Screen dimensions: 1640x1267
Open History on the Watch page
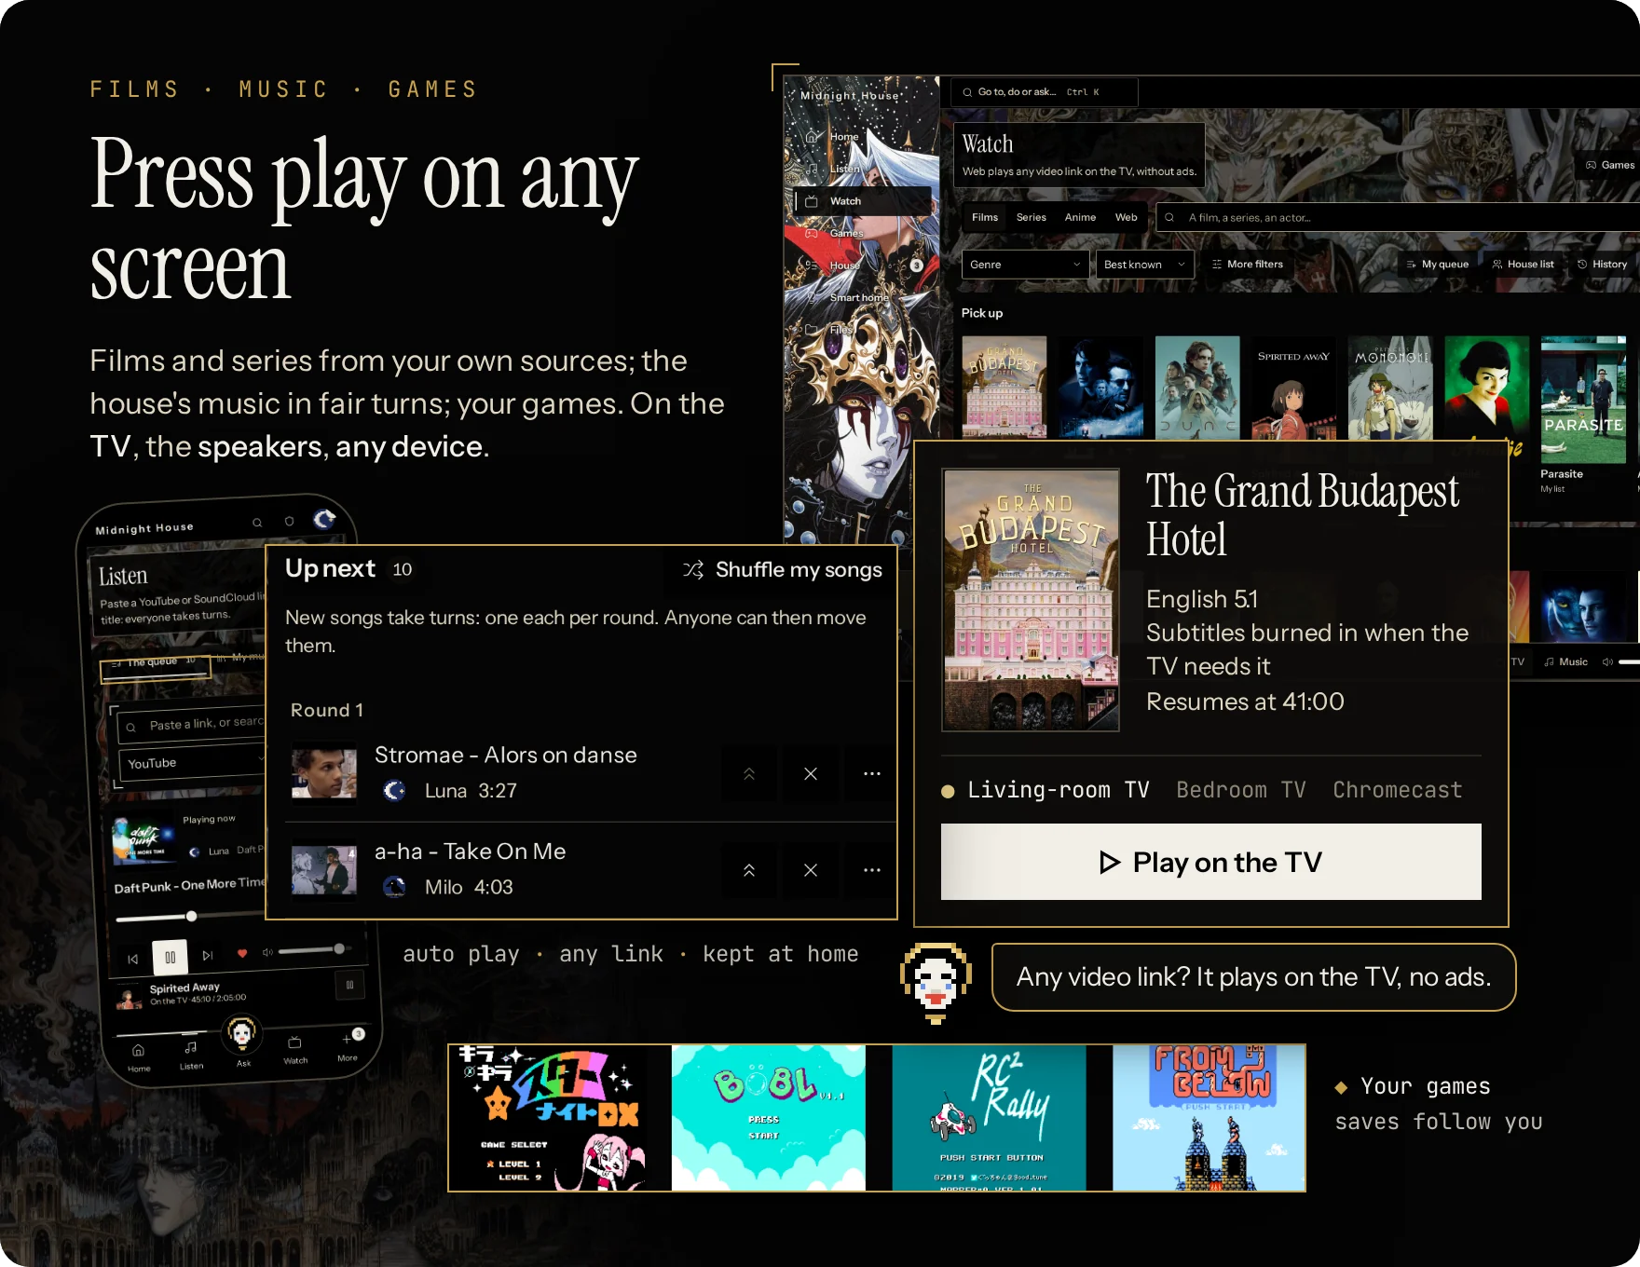tap(1602, 265)
